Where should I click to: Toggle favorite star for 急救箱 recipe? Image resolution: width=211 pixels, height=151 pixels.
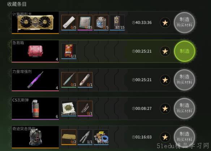165,51
